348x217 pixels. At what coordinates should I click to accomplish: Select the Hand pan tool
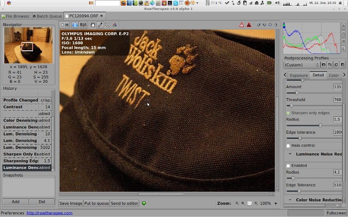pos(93,25)
